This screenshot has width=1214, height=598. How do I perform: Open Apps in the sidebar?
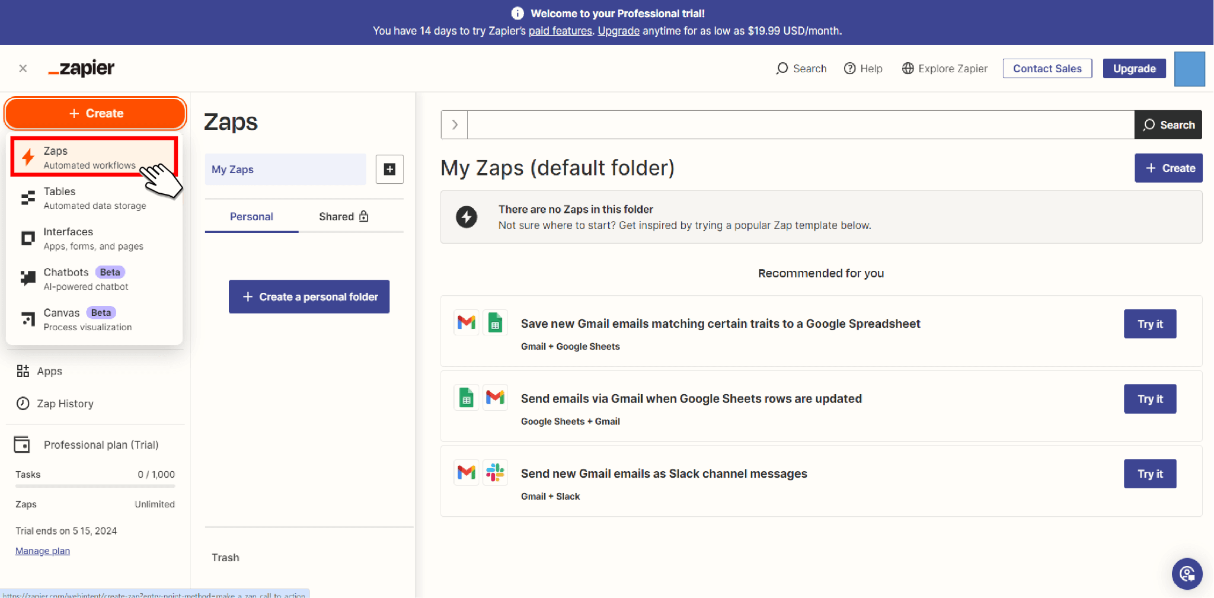(40, 371)
